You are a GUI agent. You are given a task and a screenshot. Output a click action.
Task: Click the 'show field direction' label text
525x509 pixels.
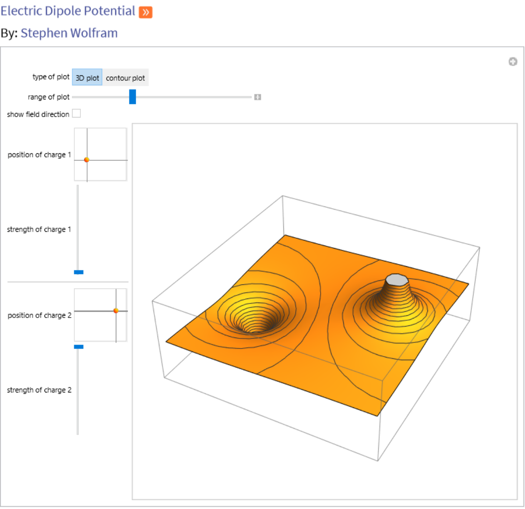[x=38, y=114]
